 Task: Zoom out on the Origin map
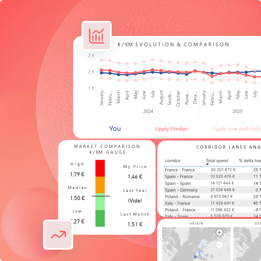click(x=219, y=245)
